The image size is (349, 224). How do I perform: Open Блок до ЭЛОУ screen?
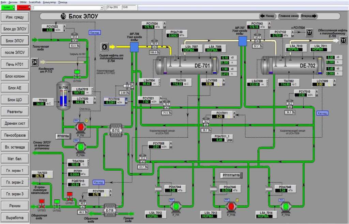click(x=15, y=29)
